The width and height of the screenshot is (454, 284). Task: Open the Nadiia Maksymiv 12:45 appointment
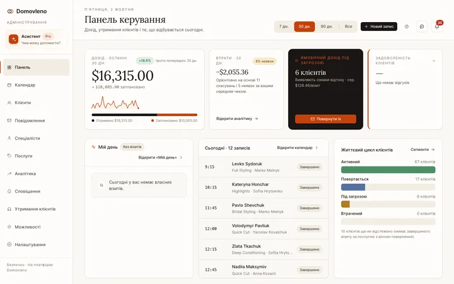[264, 269]
